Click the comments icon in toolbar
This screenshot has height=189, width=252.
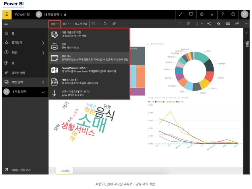188,24
